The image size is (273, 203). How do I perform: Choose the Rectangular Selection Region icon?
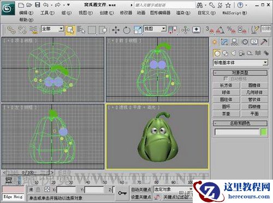[92, 30]
